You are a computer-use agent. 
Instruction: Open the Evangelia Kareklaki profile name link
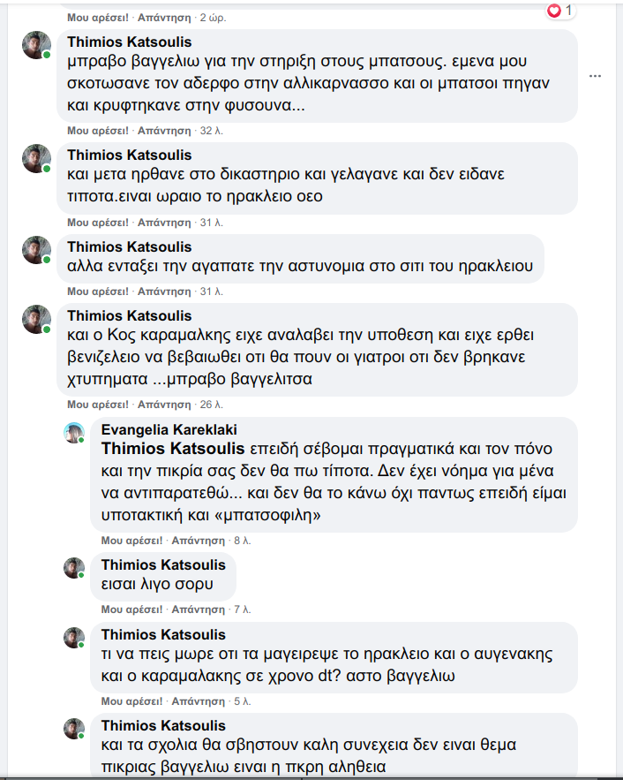point(163,428)
